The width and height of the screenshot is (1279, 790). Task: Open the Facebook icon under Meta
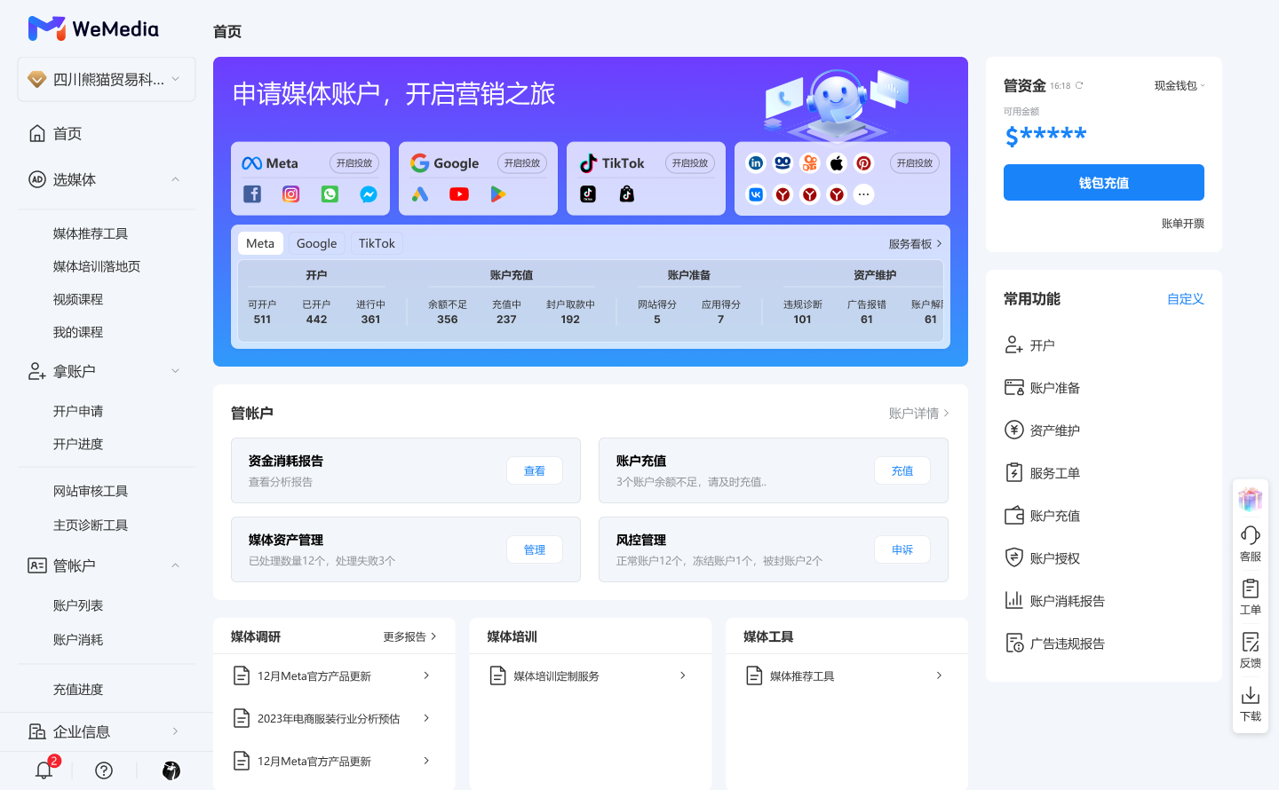[x=252, y=194]
